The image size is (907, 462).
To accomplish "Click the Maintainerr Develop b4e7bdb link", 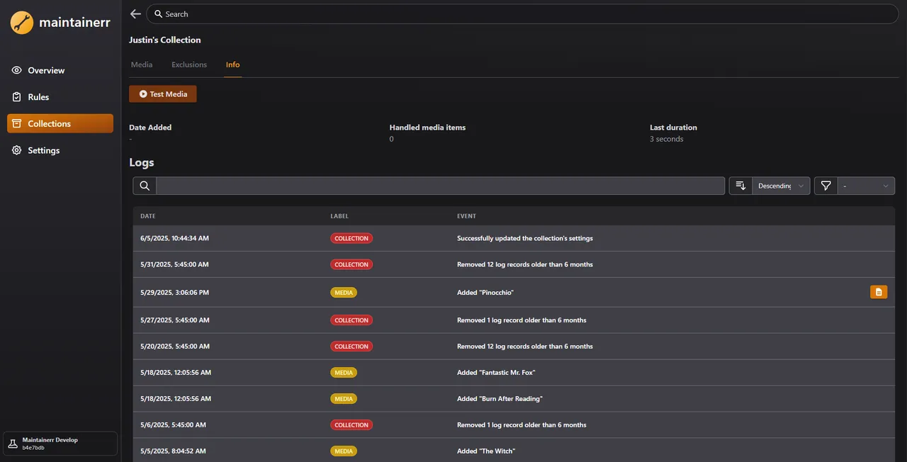I will coord(50,443).
